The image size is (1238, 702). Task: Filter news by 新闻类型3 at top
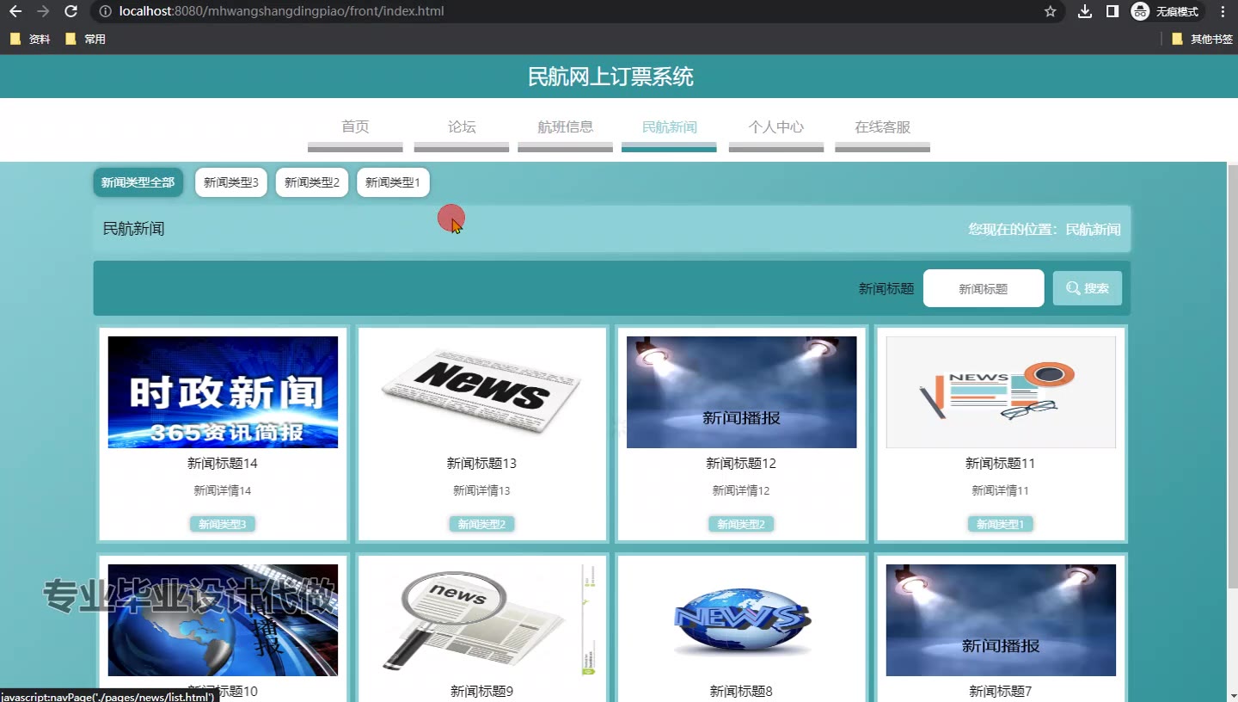point(231,182)
